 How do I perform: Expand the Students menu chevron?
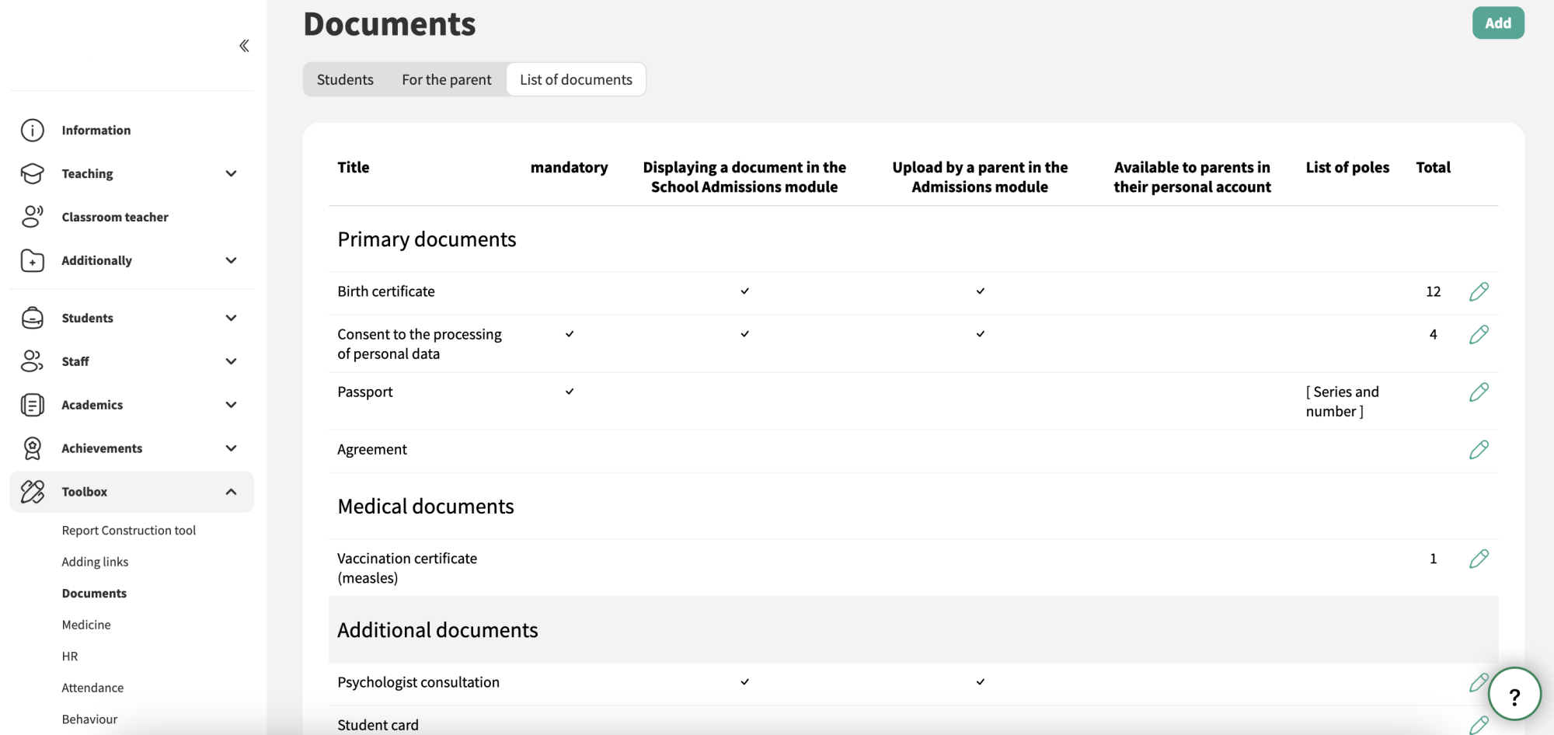pos(231,318)
